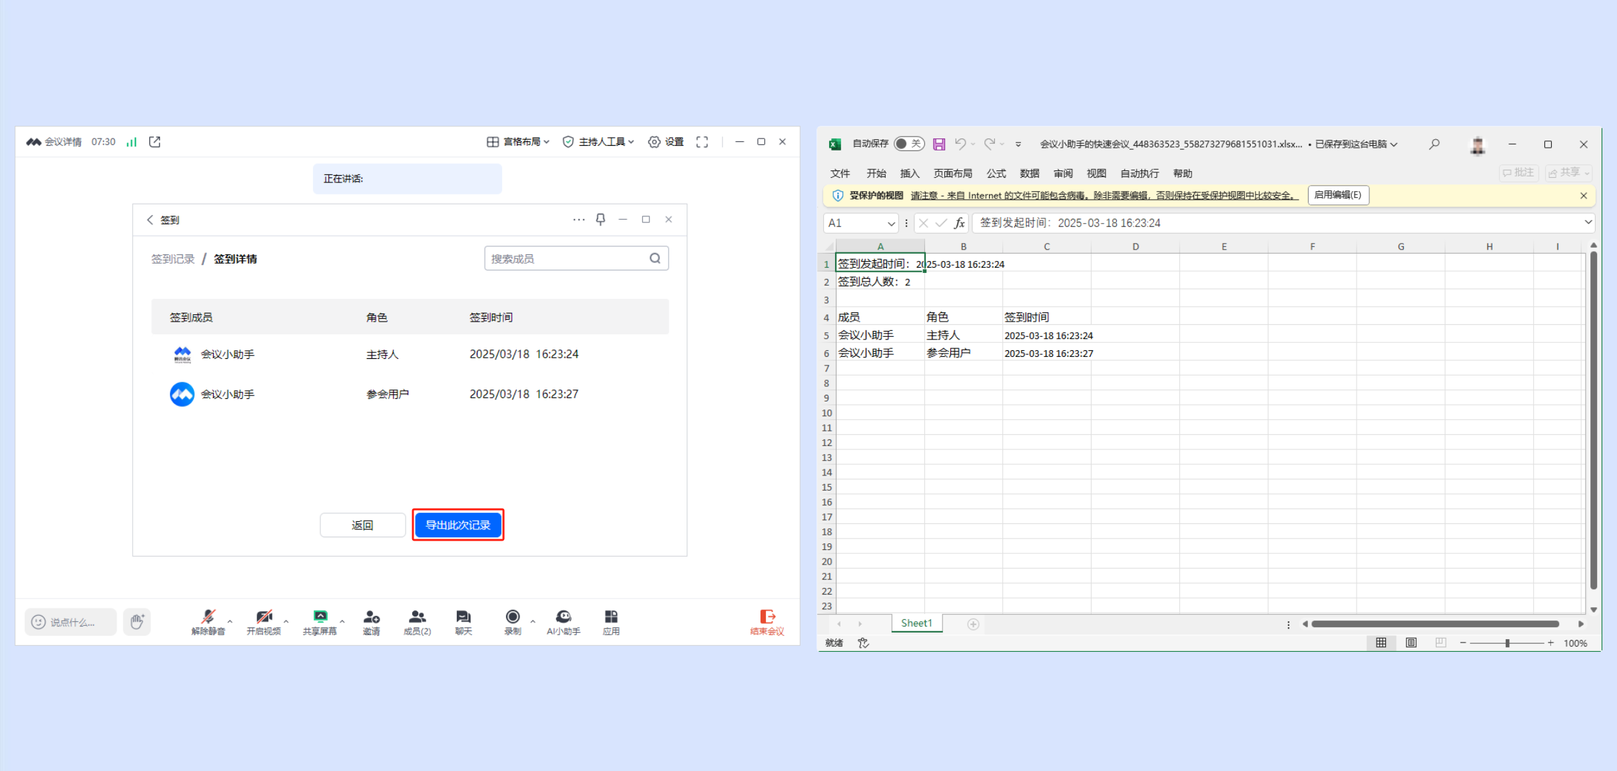Toggle the Excel AutoSave switch
Screen dimensions: 1617x771
[909, 144]
